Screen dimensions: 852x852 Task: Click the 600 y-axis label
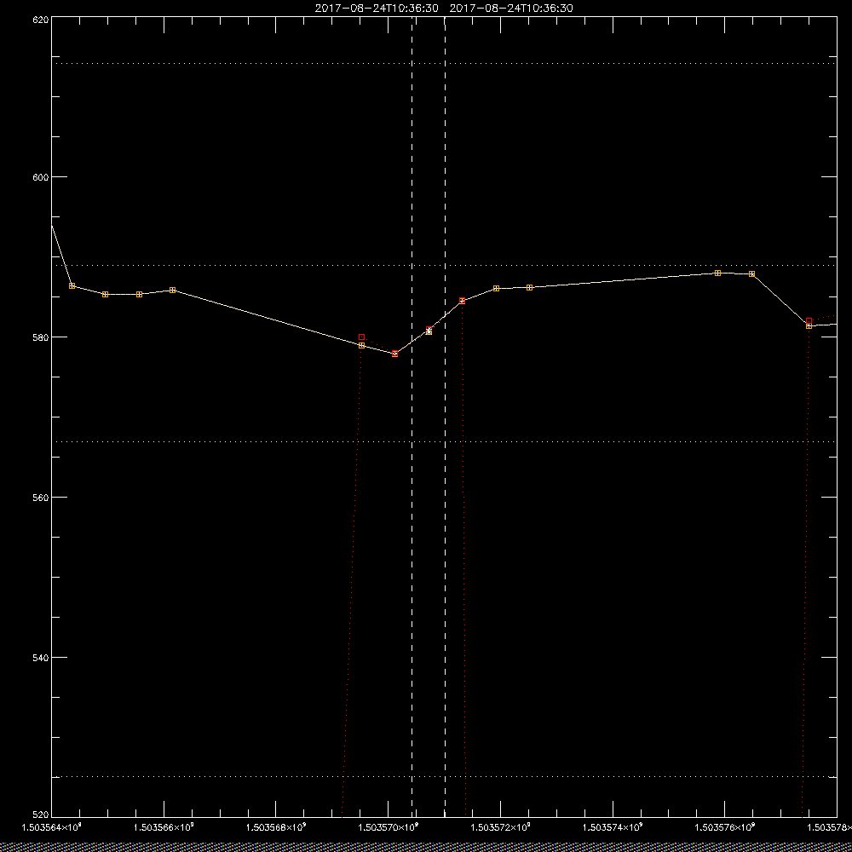[42, 177]
